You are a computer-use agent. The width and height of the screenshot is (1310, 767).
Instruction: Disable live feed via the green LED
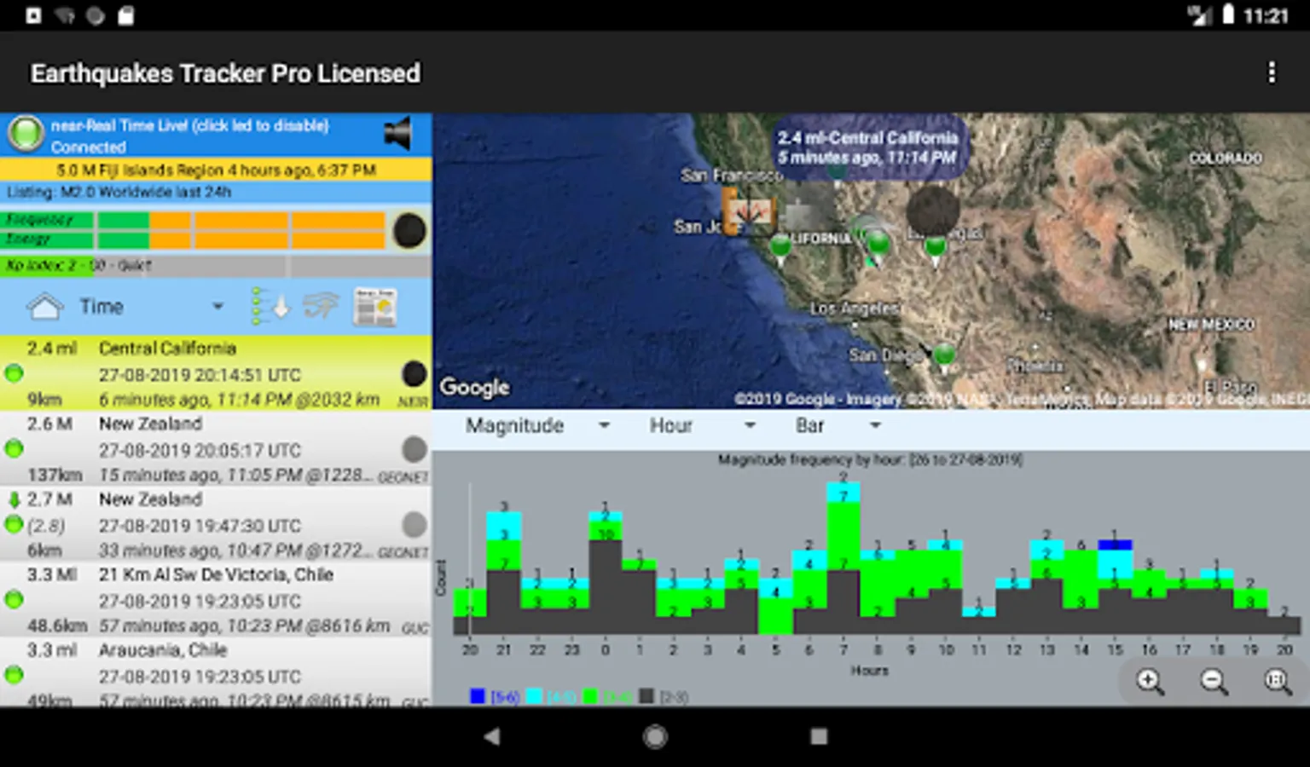[26, 134]
